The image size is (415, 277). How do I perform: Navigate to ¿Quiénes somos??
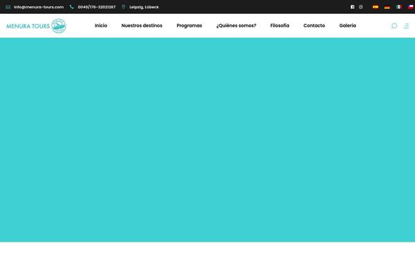(236, 26)
